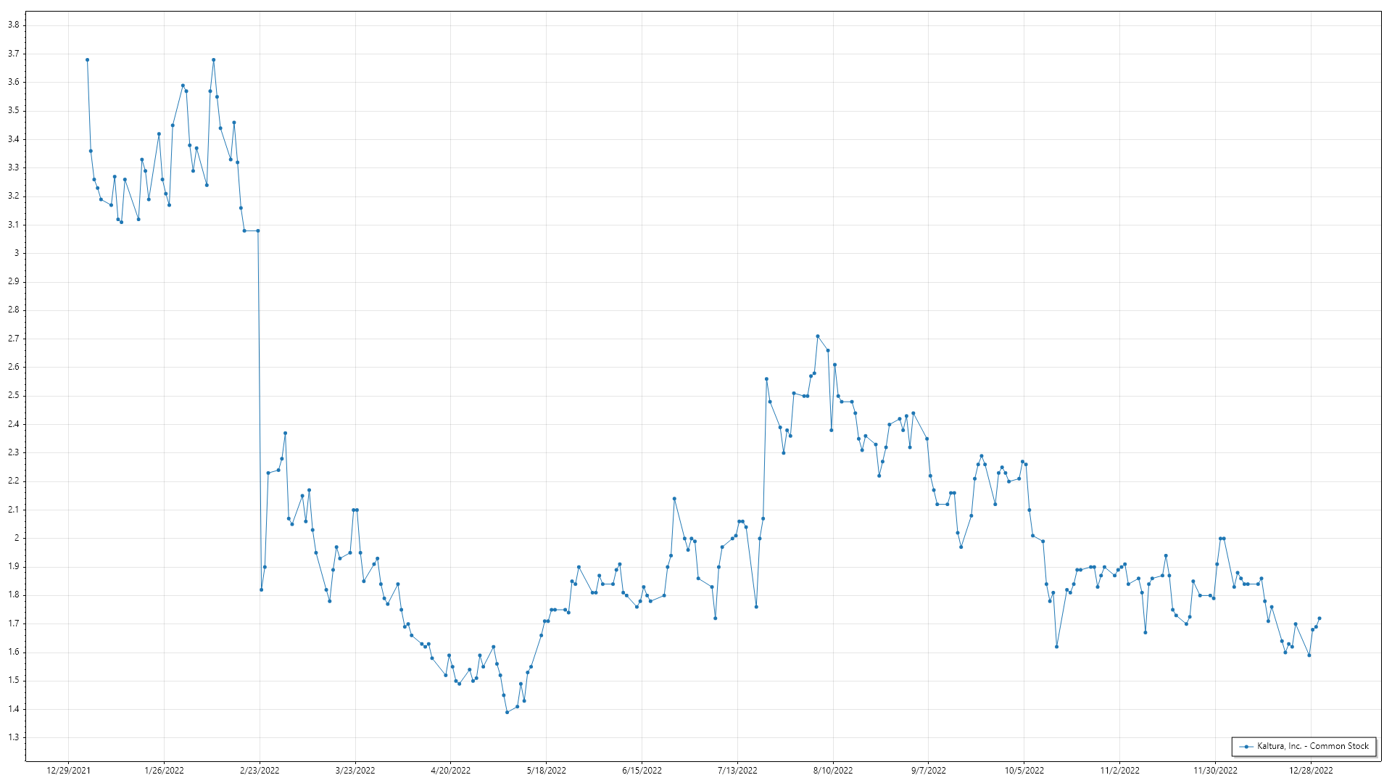Screen dimensions: 1392x783
Task: Click the 12/29/2021 x-axis date label
Action: click(x=68, y=771)
